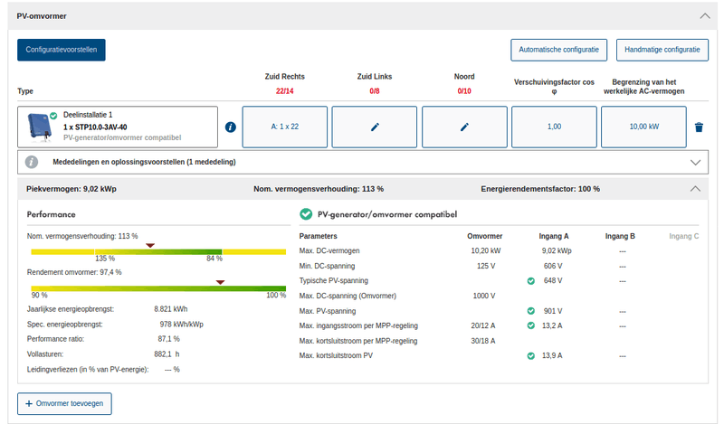The image size is (724, 424).
Task: Click the STP10.0-3AV-40 inverter thumbnail image
Action: [39, 126]
